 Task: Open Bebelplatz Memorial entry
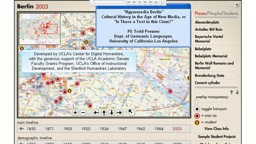(211, 56)
